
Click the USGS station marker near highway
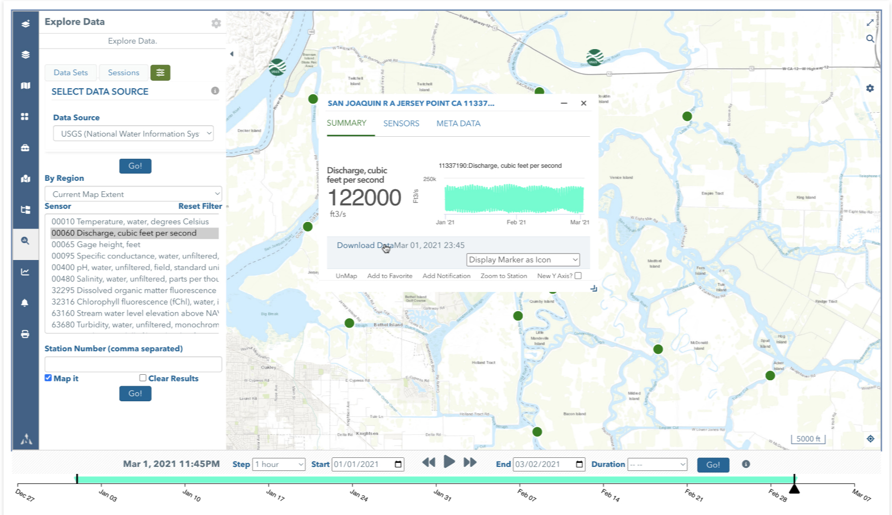[x=594, y=58]
